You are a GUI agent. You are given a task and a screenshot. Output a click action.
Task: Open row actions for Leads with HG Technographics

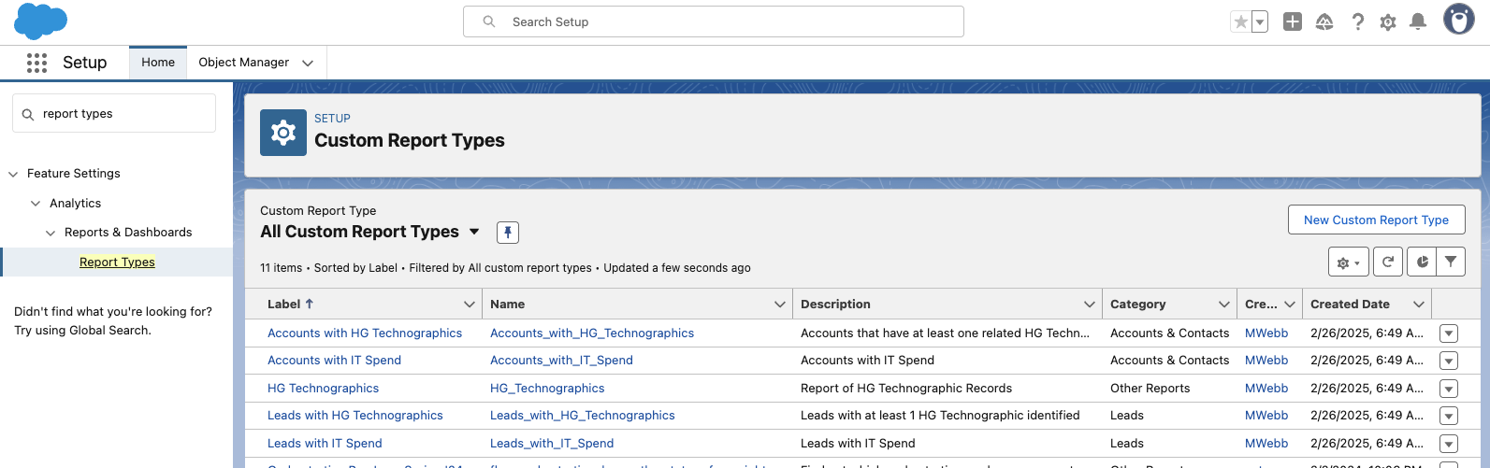pyautogui.click(x=1449, y=416)
